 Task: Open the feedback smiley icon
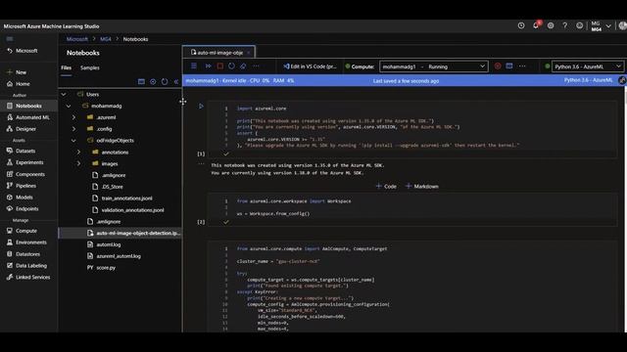pyautogui.click(x=579, y=26)
